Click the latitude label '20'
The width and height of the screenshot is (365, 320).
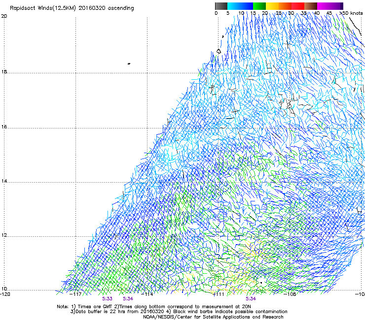pyautogui.click(x=4, y=16)
